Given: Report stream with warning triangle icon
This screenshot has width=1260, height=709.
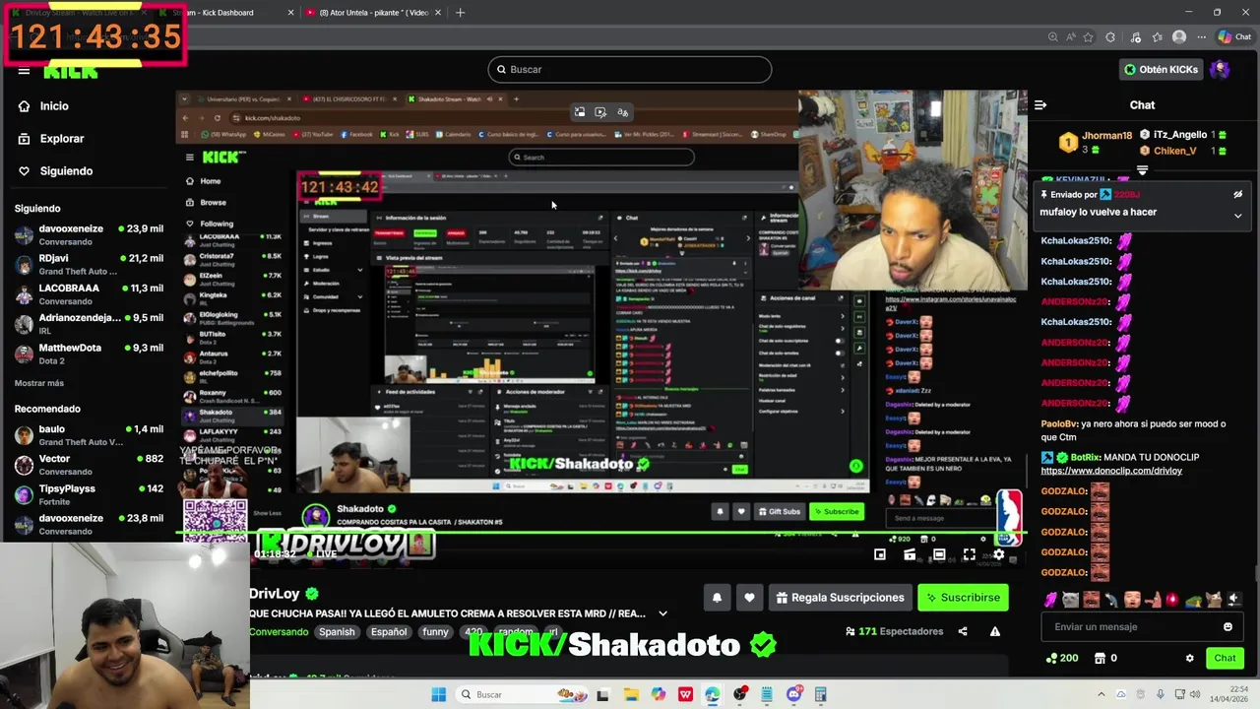Looking at the screenshot, I should (x=995, y=631).
